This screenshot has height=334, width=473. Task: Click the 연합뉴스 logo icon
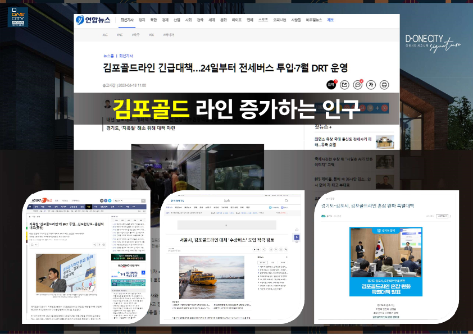pos(80,20)
